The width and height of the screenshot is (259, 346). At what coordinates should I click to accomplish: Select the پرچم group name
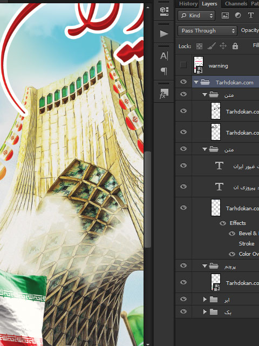(230, 267)
